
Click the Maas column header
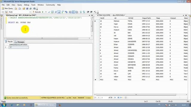[162, 18]
